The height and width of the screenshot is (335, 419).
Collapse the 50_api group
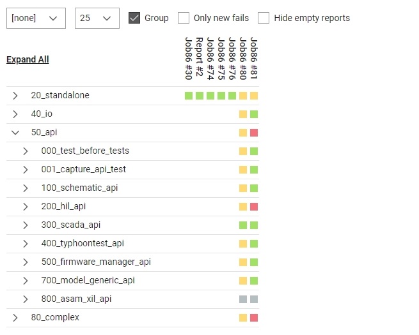pyautogui.click(x=15, y=133)
